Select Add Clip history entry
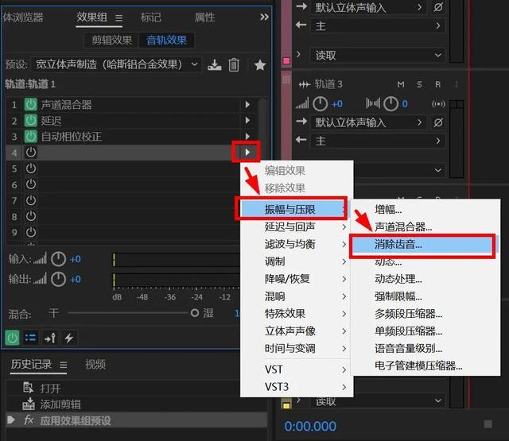 coord(136,404)
